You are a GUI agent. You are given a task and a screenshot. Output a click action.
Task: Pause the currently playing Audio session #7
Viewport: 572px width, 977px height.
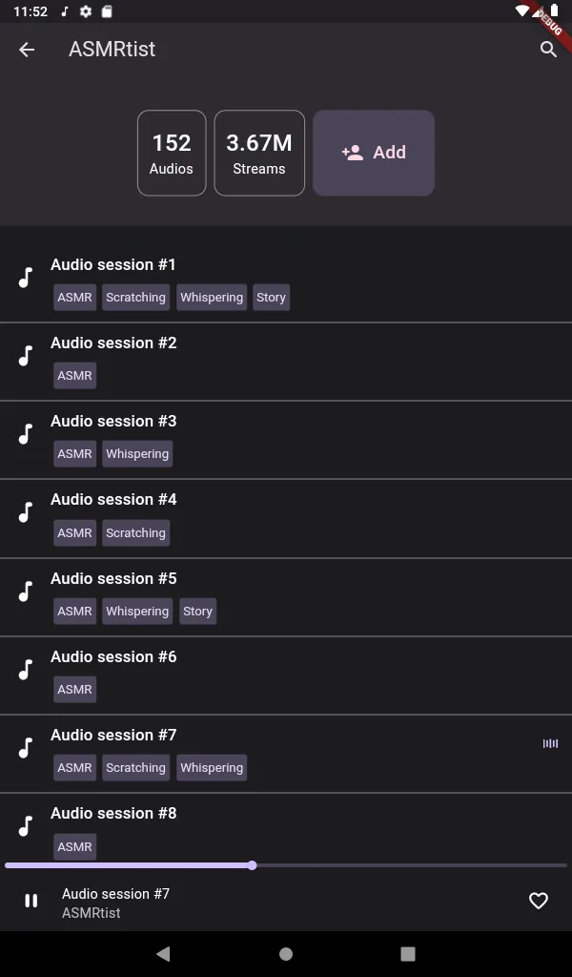(x=31, y=901)
